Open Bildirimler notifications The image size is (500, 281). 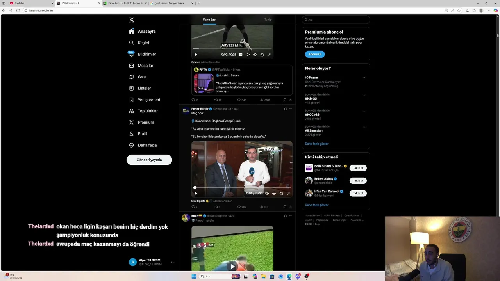[143, 54]
